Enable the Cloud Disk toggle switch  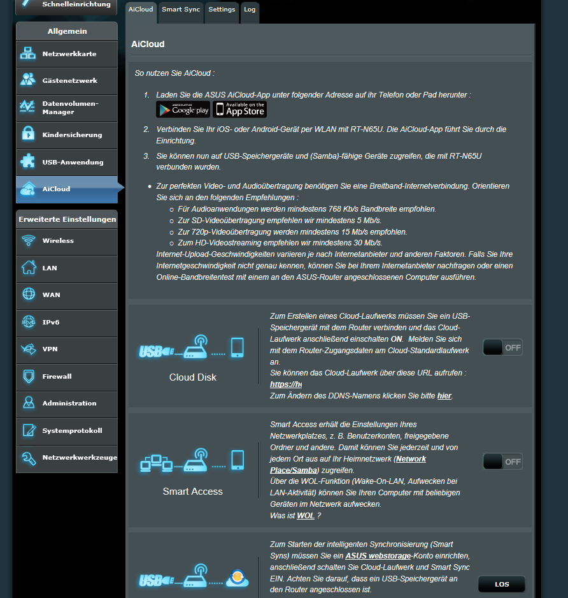(502, 347)
